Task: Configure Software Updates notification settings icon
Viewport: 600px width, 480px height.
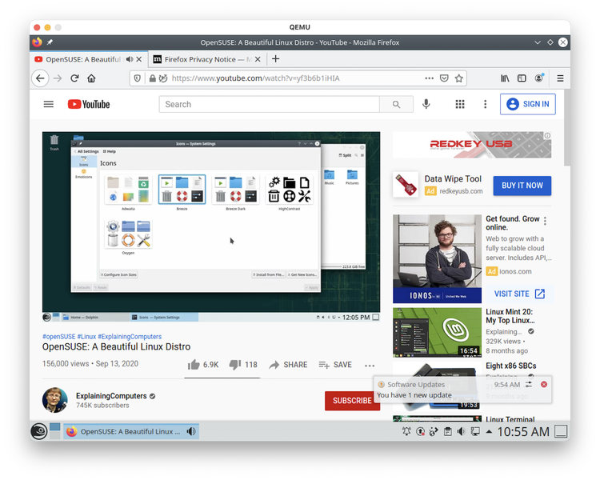Action: (529, 384)
